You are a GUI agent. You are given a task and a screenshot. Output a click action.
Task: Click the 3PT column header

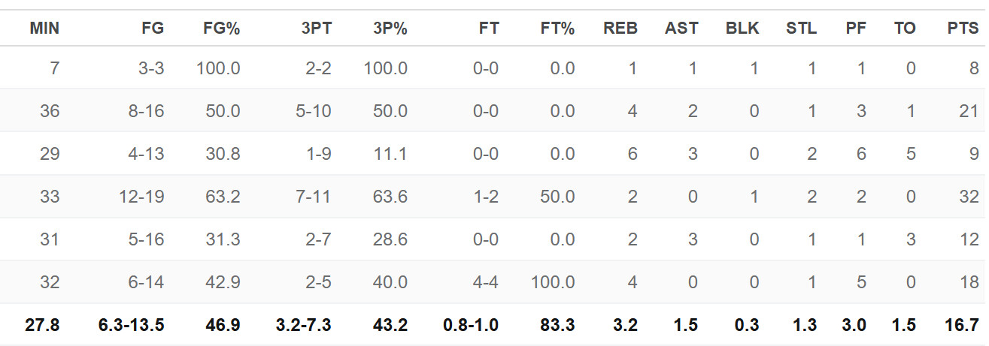click(317, 29)
